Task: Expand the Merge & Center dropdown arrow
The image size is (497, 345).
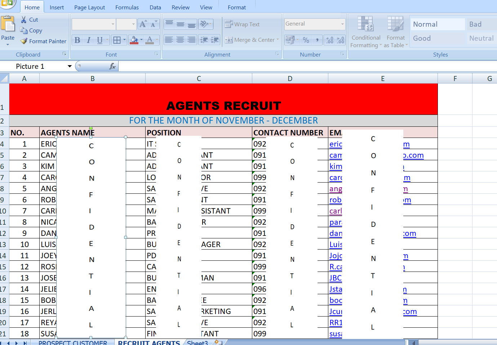Action: [x=278, y=40]
